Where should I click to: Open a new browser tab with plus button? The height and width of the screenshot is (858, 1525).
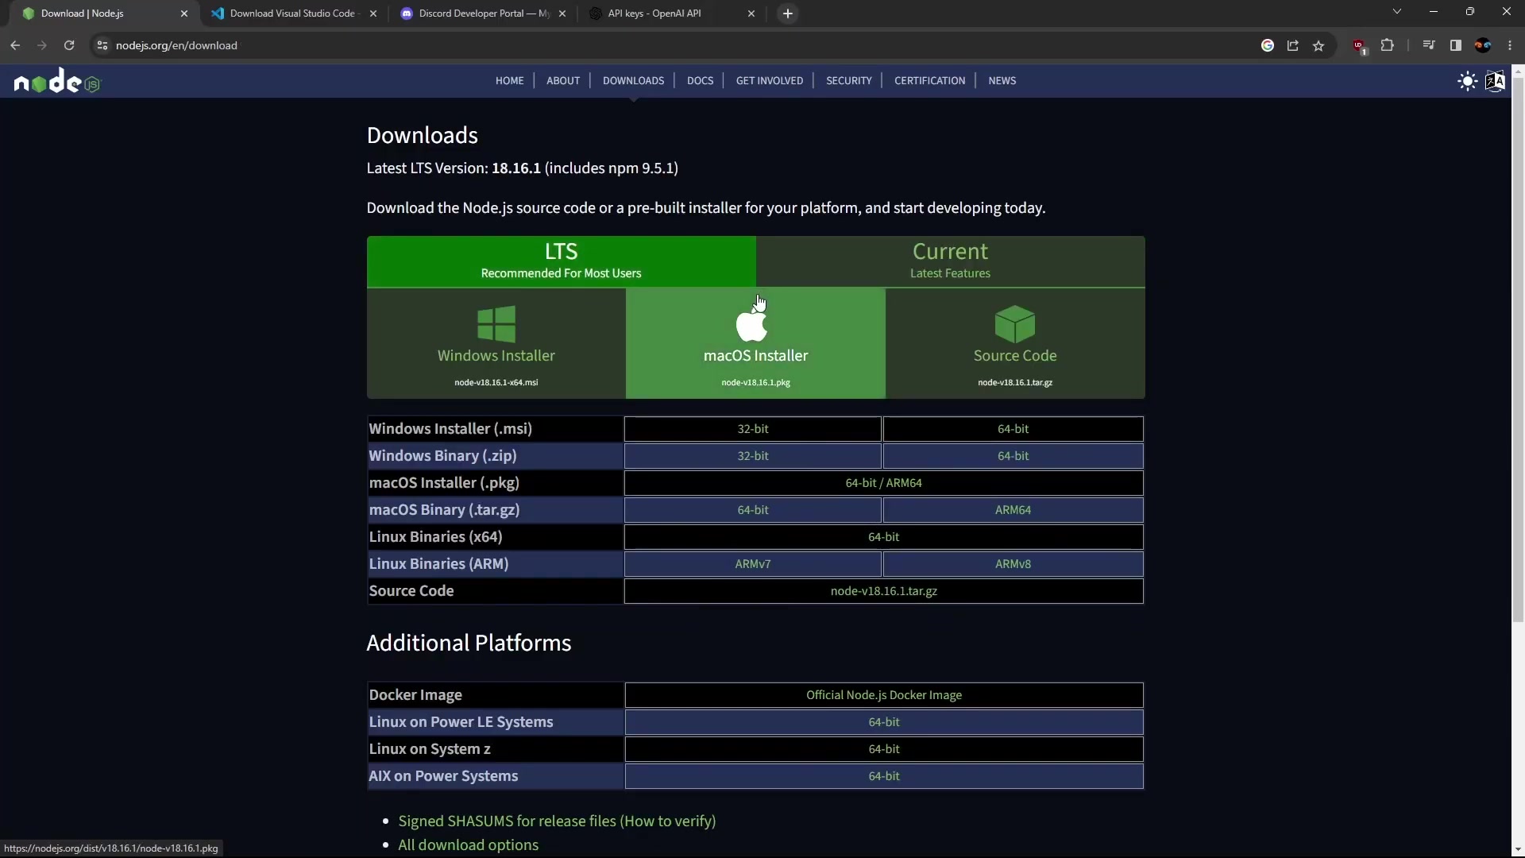788,14
